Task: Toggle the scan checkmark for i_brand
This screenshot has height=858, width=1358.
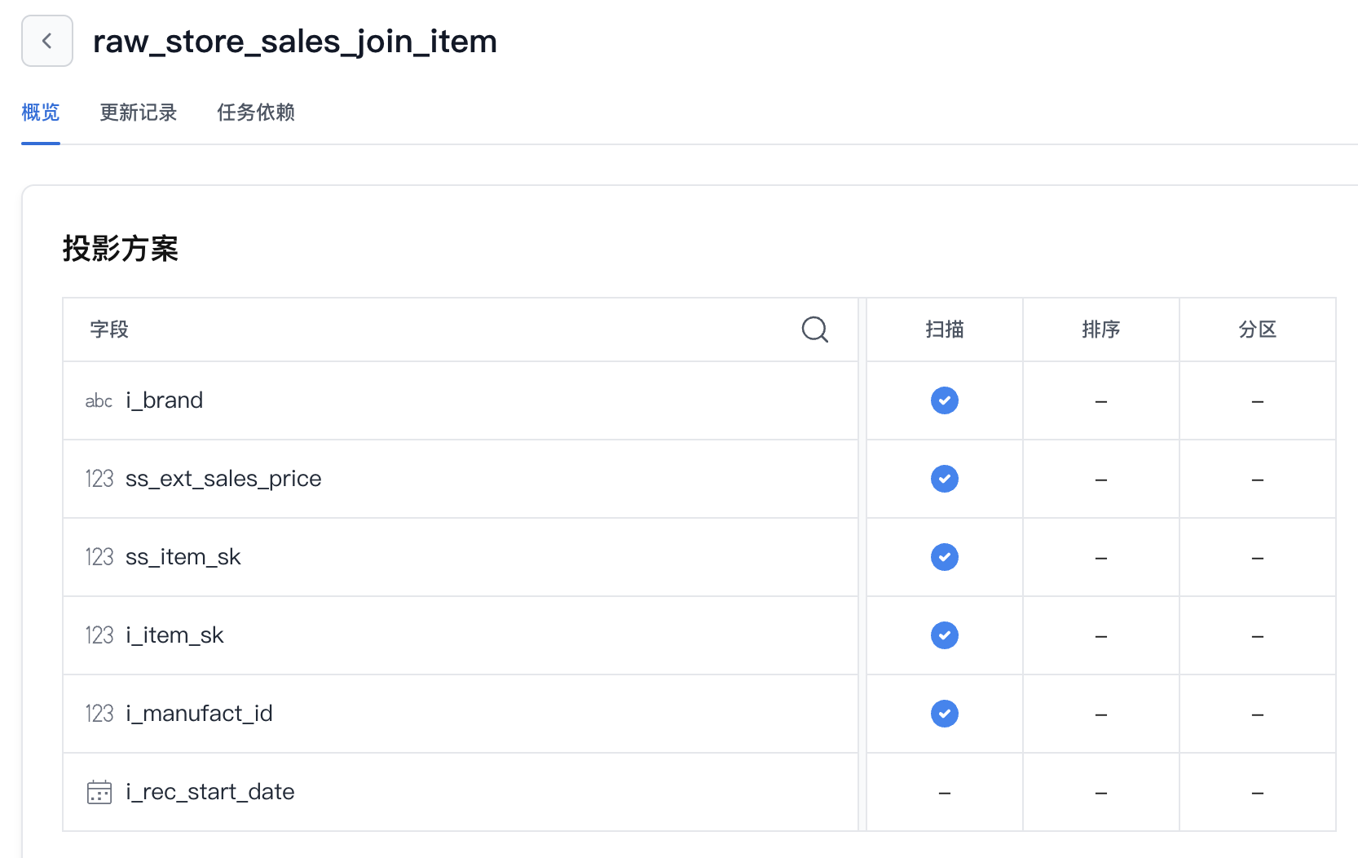Action: pyautogui.click(x=944, y=400)
